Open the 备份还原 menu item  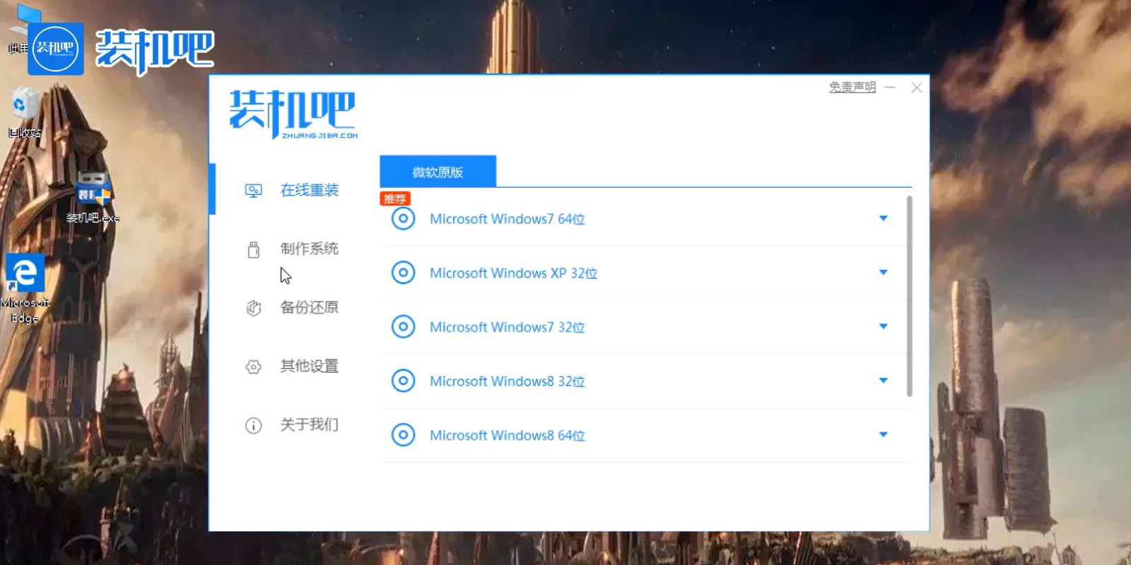[310, 307]
